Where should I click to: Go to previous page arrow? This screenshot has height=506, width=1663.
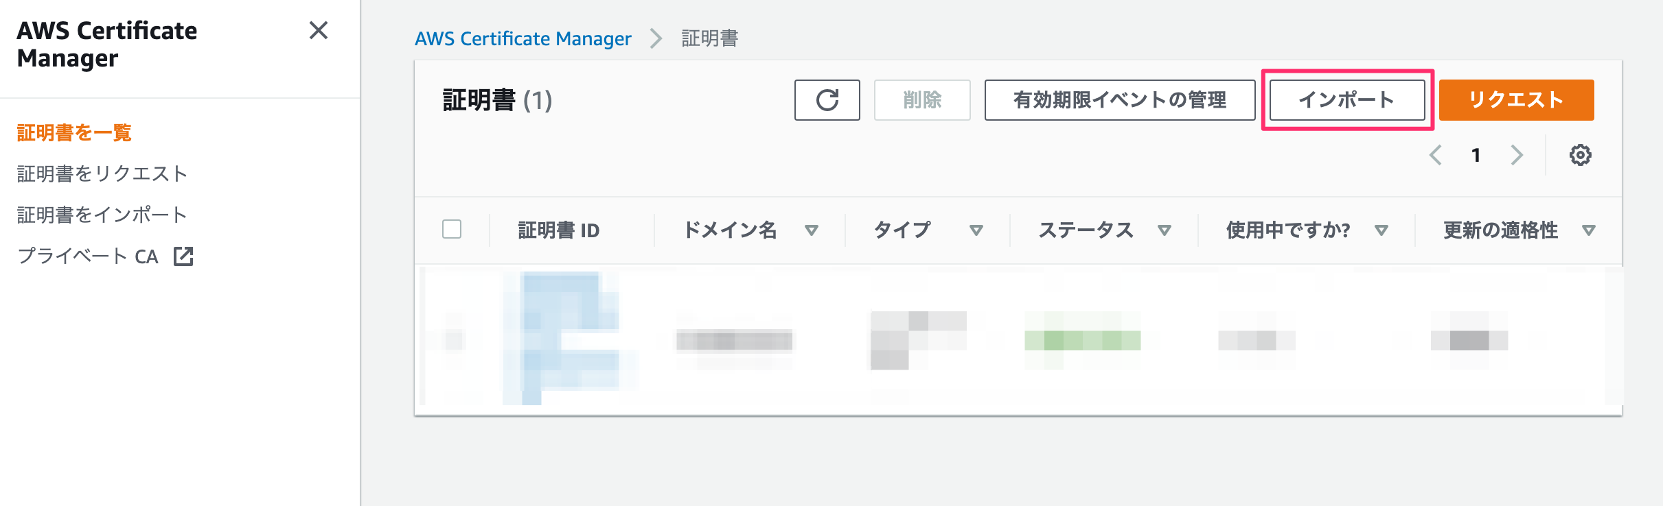point(1436,155)
